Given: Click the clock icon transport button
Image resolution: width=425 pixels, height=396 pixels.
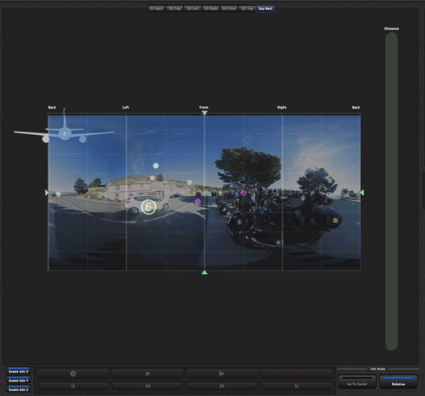Looking at the screenshot, I should click(x=73, y=374).
